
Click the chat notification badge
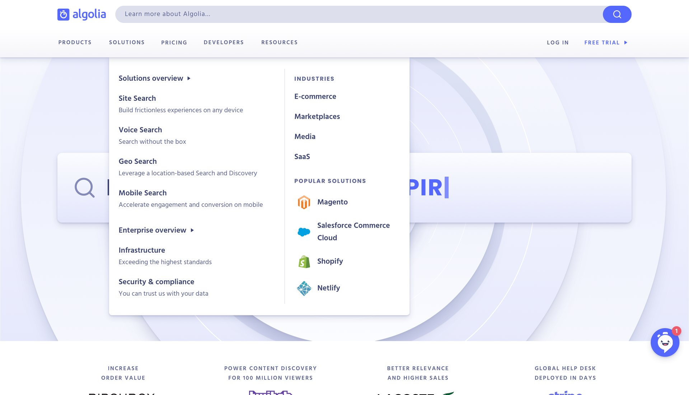[x=676, y=332]
